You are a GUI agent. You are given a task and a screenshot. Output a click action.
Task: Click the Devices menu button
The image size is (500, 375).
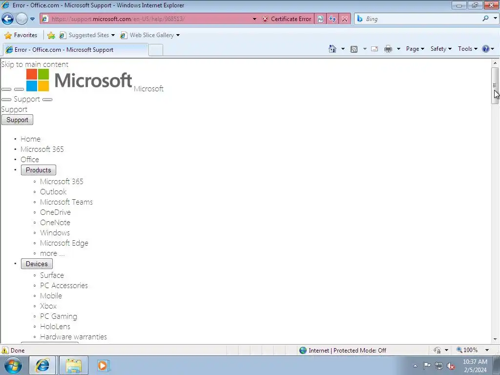point(37,264)
